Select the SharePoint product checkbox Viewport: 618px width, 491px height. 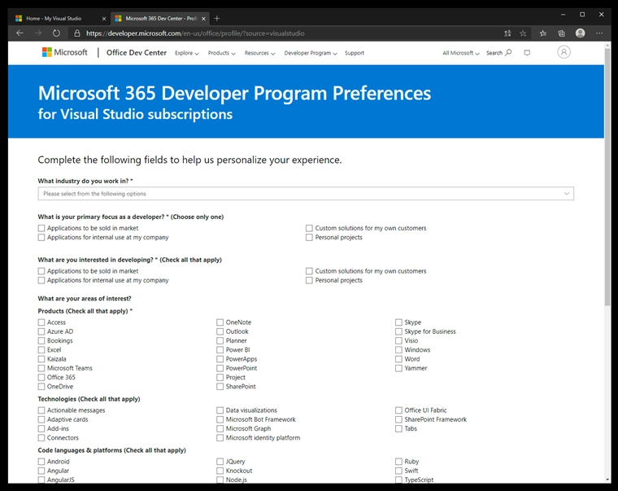pyautogui.click(x=220, y=387)
